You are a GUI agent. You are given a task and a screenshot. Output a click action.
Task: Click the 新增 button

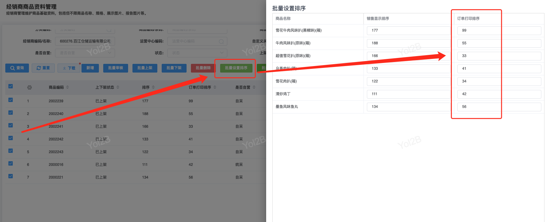pyautogui.click(x=90, y=68)
